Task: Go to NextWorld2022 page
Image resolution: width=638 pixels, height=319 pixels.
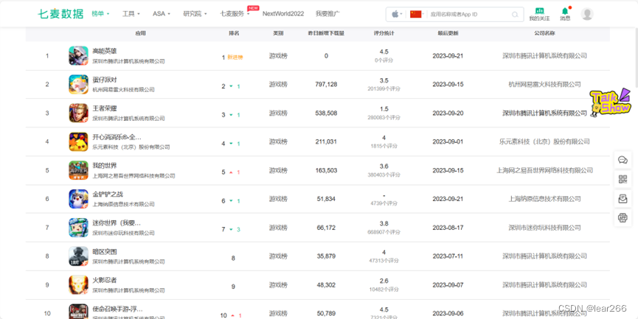Action: click(x=283, y=14)
